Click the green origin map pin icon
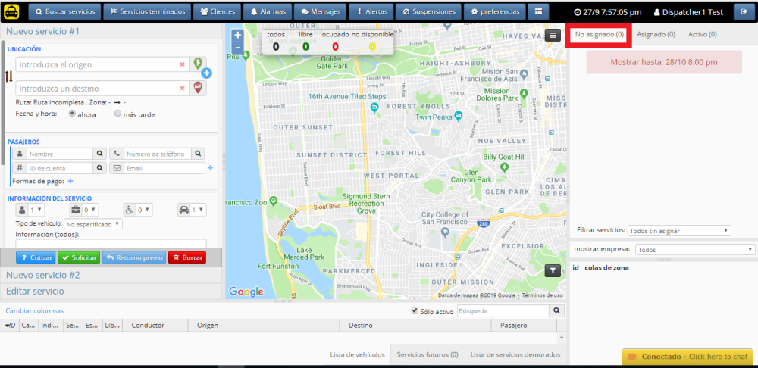This screenshot has height=368, width=758. 198,64
